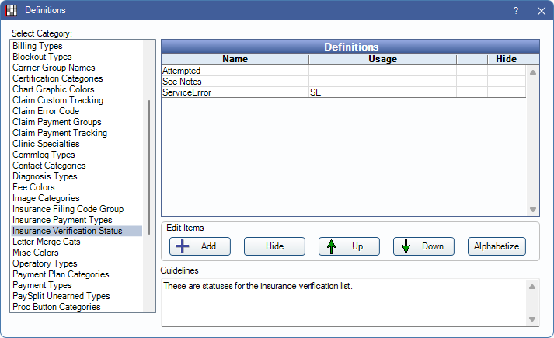Click the question mark help icon
The width and height of the screenshot is (554, 338).
pyautogui.click(x=516, y=11)
